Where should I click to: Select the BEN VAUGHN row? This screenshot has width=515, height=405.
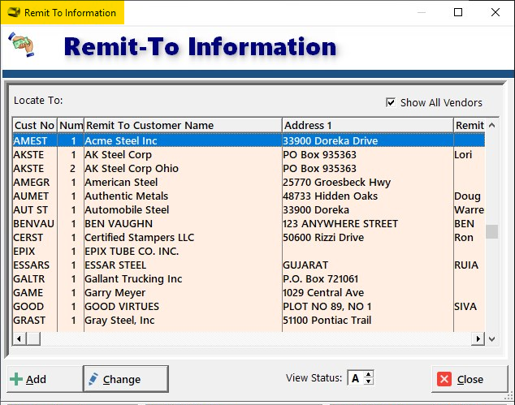(x=249, y=223)
